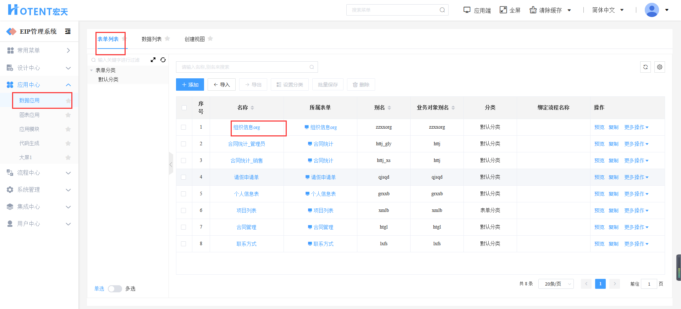The image size is (681, 309).
Task: Favorite the 创建视图 tab star
Action: click(210, 39)
